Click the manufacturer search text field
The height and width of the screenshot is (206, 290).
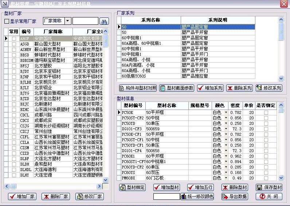click(85, 21)
